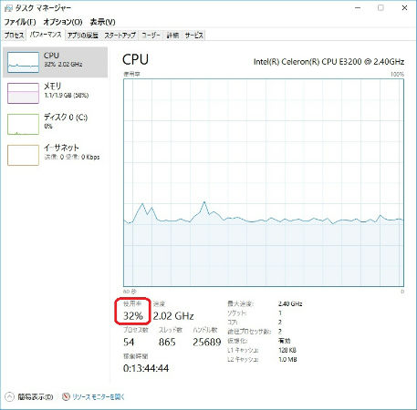Switch to the アプリの履歴 tab

[83, 36]
